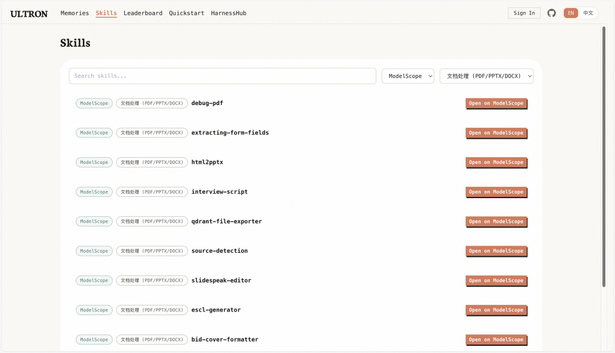Click category tag on qdrant-file-exporter row

(151, 222)
